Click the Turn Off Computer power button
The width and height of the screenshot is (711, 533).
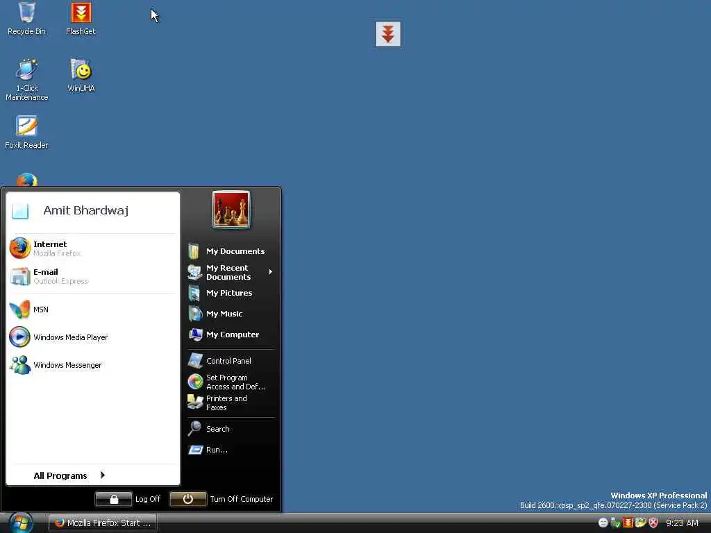coord(187,499)
